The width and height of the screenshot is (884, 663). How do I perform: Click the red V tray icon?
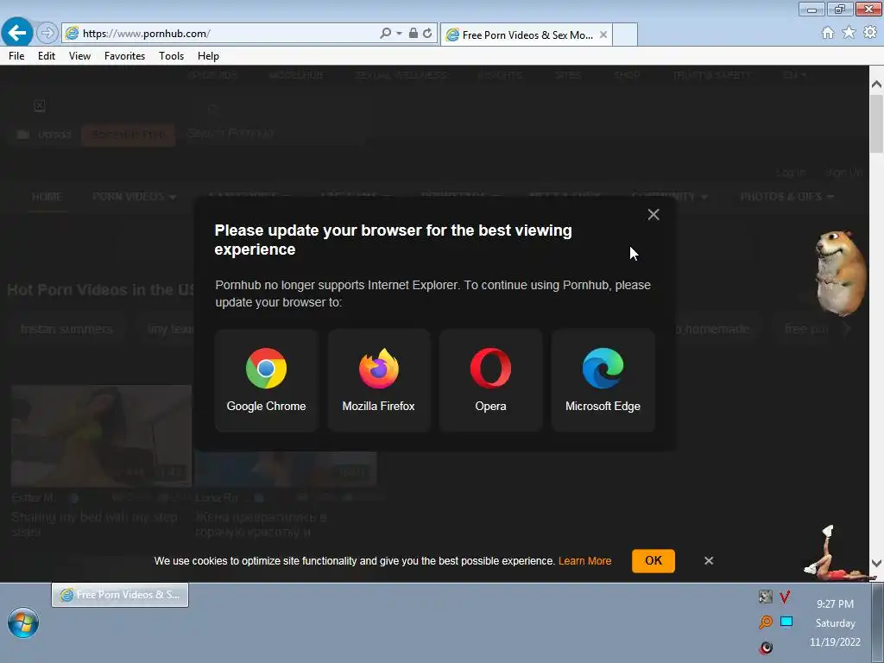[785, 597]
